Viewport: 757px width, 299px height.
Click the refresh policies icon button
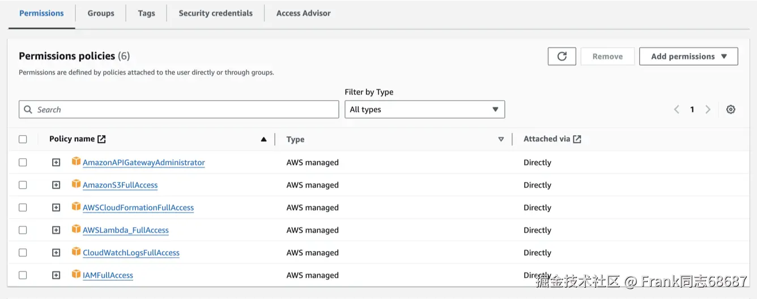point(562,57)
